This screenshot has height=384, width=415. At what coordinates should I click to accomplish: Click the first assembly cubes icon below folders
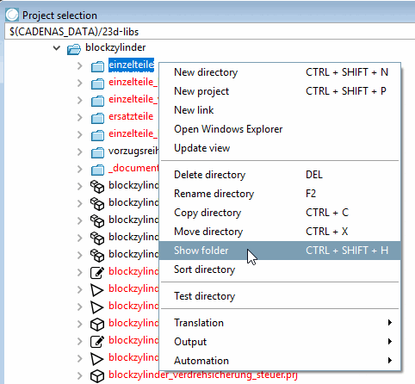97,187
